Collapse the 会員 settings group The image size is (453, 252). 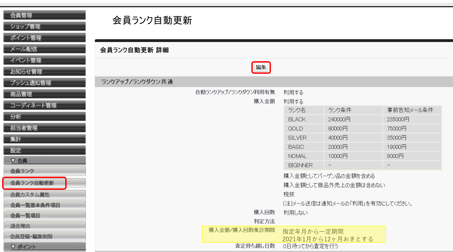pos(44,161)
